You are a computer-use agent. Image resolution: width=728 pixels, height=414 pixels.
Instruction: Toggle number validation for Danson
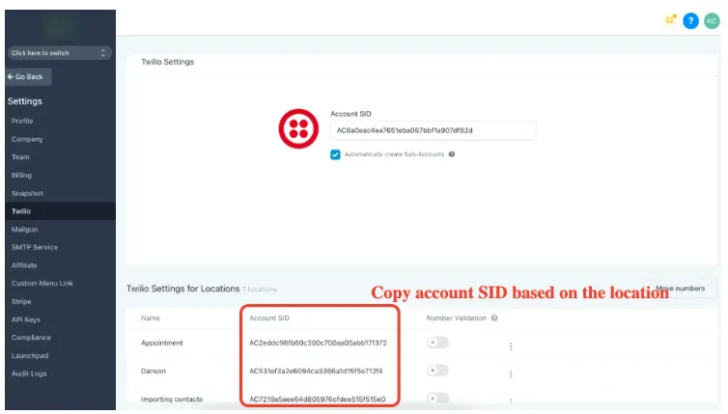pos(437,371)
